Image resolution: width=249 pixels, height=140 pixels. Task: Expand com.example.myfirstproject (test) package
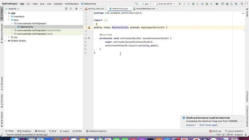point(12,34)
